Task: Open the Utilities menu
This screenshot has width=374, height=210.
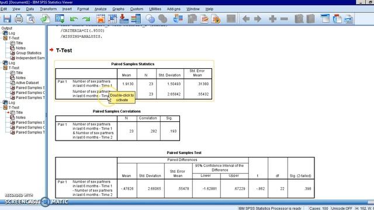Action: pos(155,9)
